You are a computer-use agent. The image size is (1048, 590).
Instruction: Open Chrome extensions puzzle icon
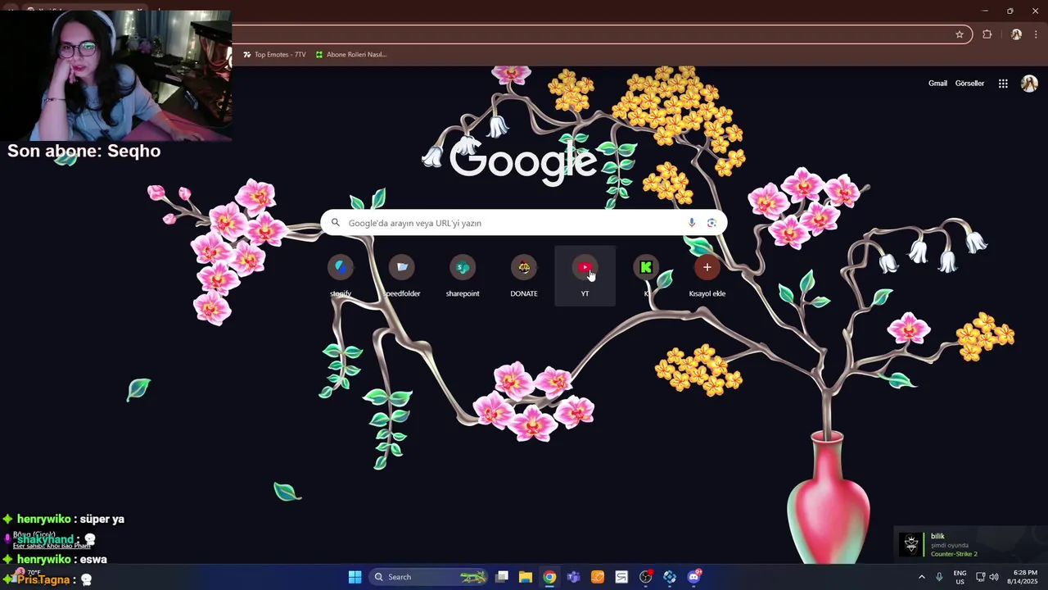coord(987,34)
